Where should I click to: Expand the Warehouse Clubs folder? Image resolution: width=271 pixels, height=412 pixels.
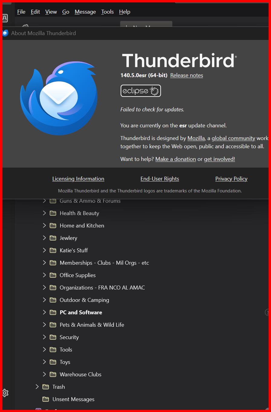click(x=44, y=374)
